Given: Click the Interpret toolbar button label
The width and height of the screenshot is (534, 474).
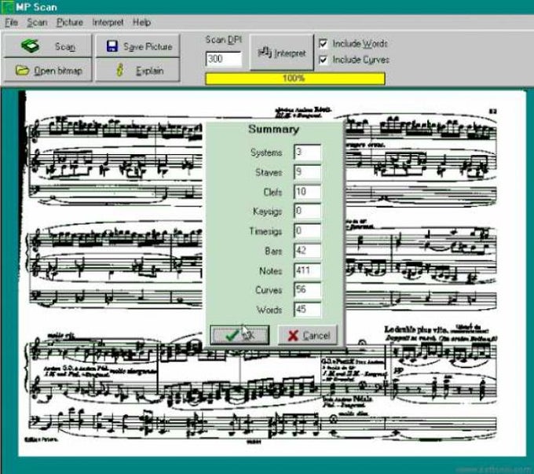Looking at the screenshot, I should (x=290, y=53).
